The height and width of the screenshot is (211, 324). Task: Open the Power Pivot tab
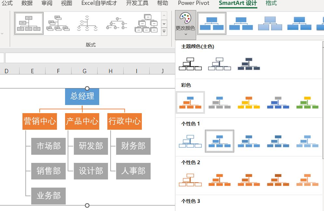coord(193,4)
